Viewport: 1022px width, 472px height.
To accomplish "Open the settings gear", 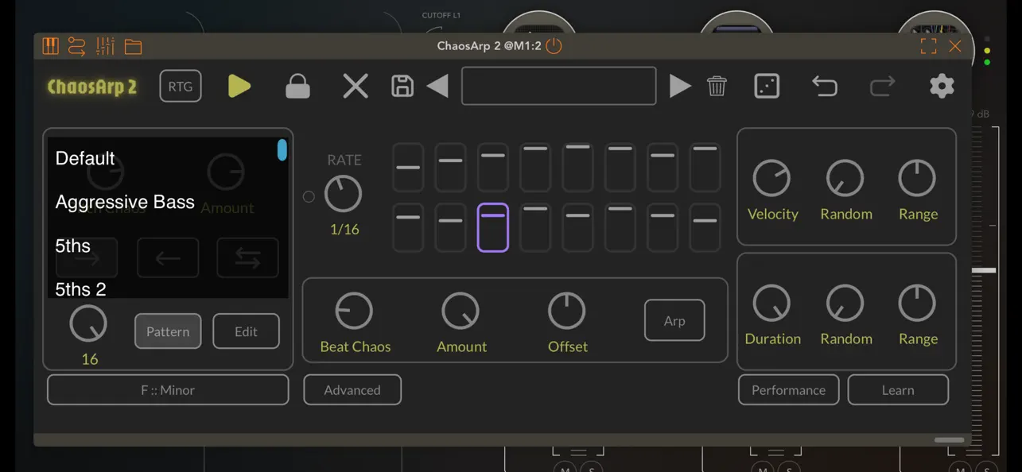I will (x=941, y=86).
